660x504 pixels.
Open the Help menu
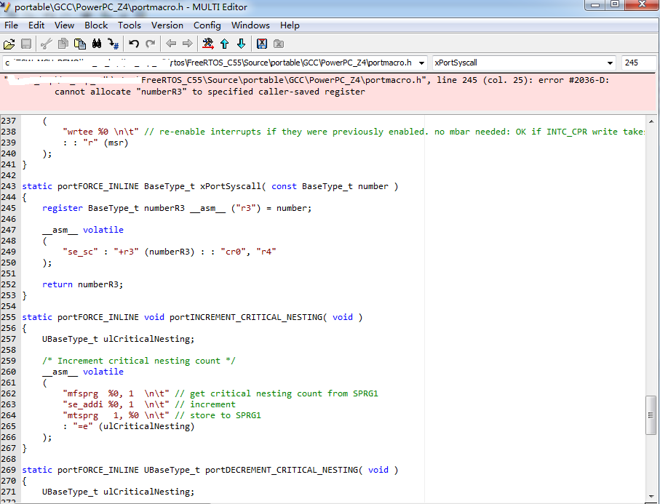click(290, 25)
